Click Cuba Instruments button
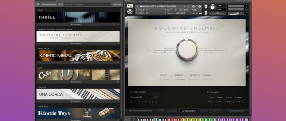The height and width of the screenshot is (121, 286). tap(76, 82)
